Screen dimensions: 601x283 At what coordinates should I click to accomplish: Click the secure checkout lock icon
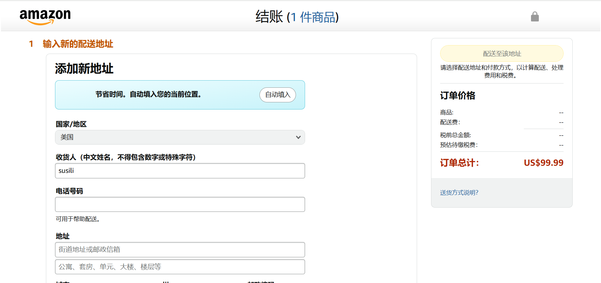(535, 17)
